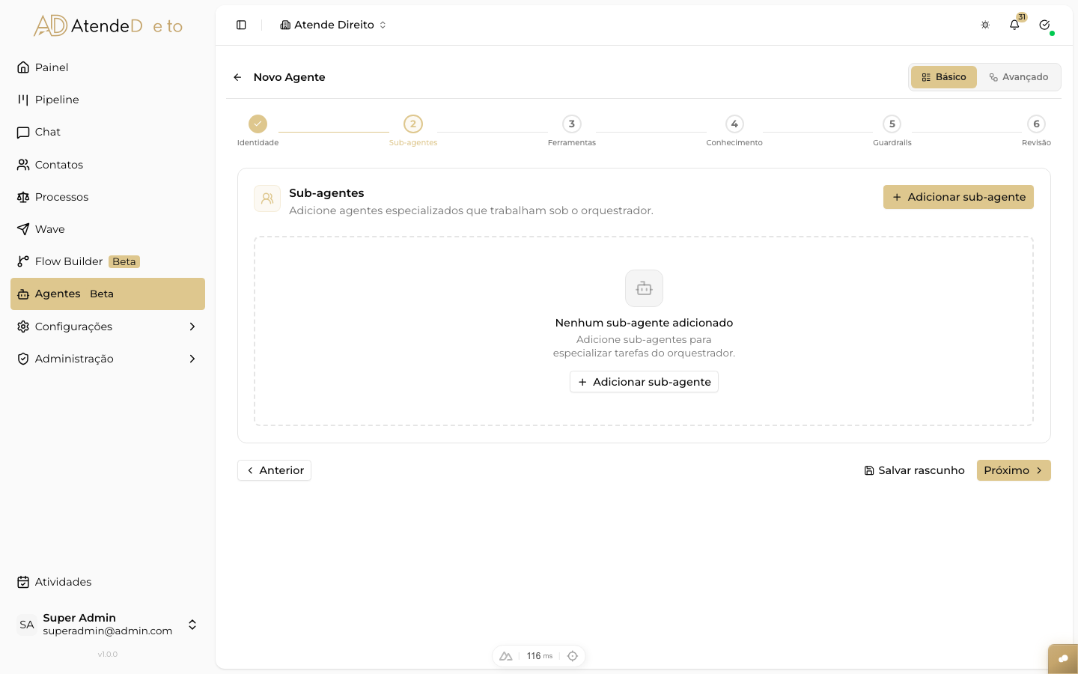Click the Atividades calendar icon
This screenshot has height=674, width=1078.
pyautogui.click(x=23, y=582)
